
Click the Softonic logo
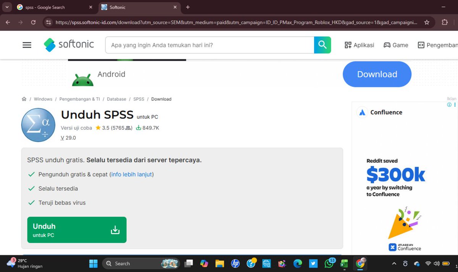[69, 45]
